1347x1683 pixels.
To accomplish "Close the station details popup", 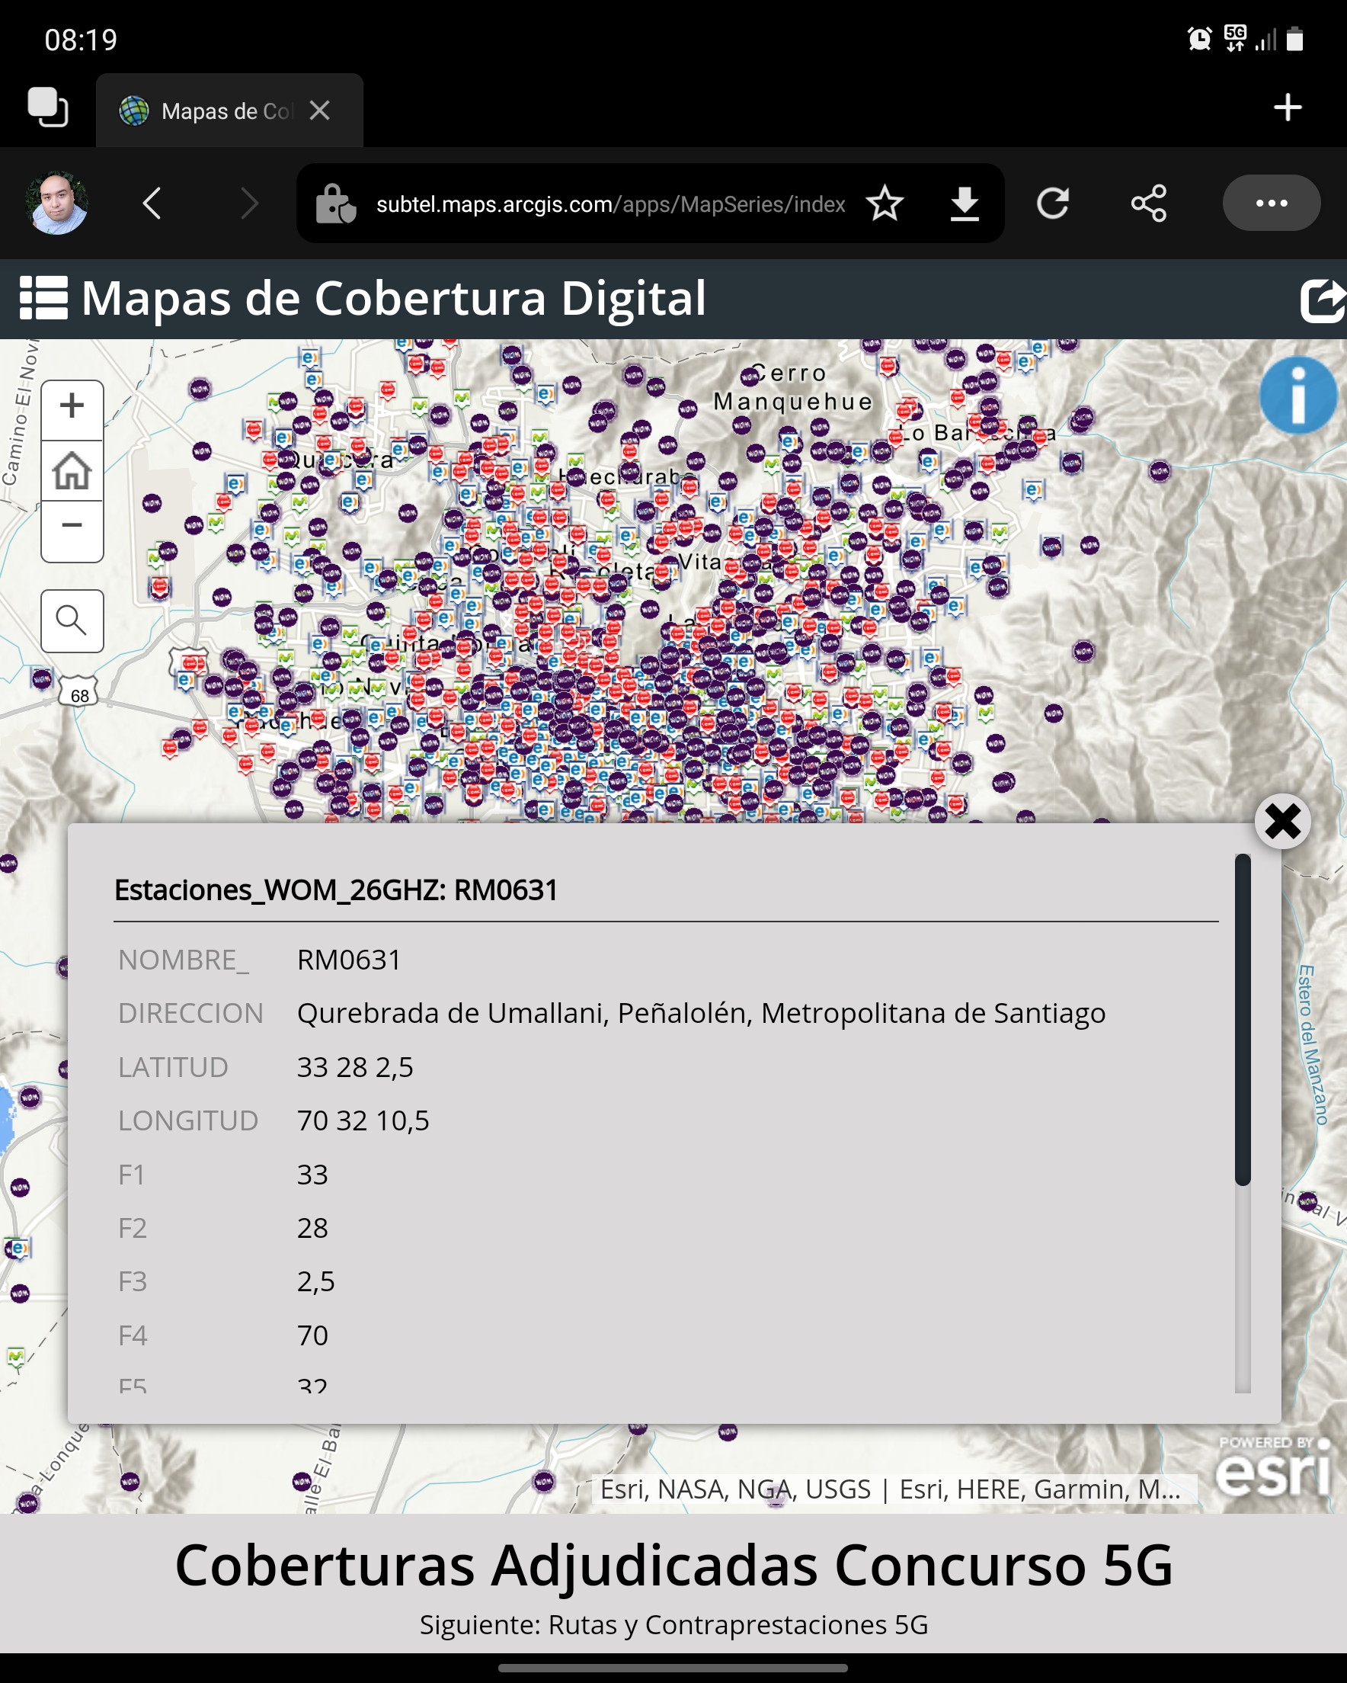I will point(1282,821).
